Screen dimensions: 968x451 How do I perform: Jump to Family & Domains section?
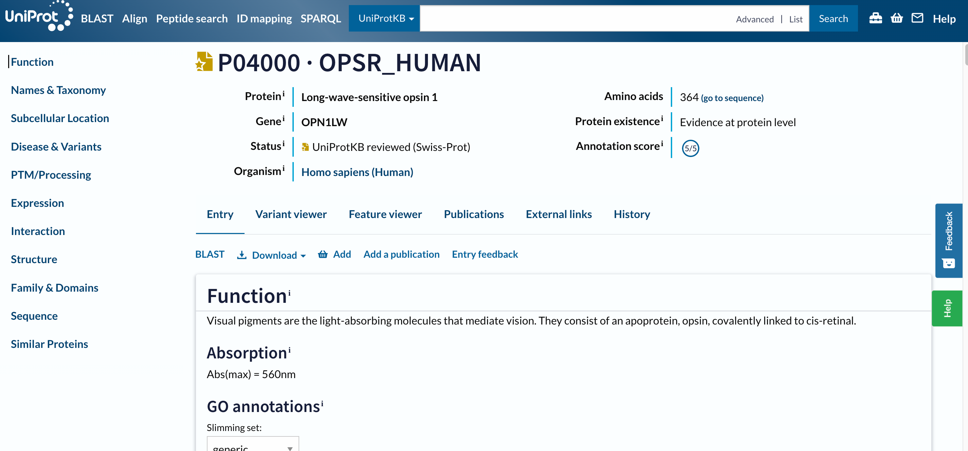coord(55,288)
